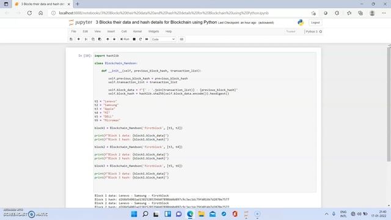Open browser Settings and more menu
The image size is (391, 220).
coord(384,13)
